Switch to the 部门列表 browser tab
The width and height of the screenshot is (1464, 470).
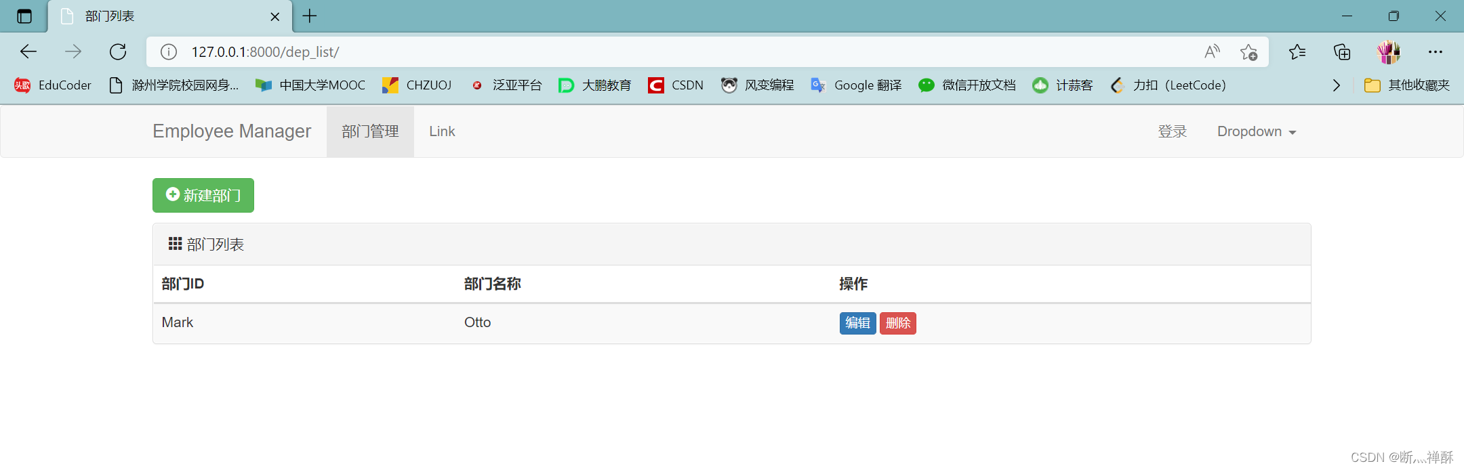[x=169, y=16]
